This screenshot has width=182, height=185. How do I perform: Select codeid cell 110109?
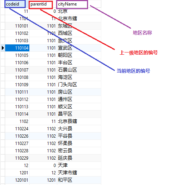coord(17,84)
